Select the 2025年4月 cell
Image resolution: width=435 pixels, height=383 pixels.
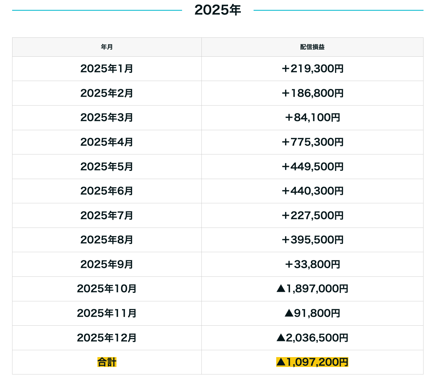click(x=107, y=142)
